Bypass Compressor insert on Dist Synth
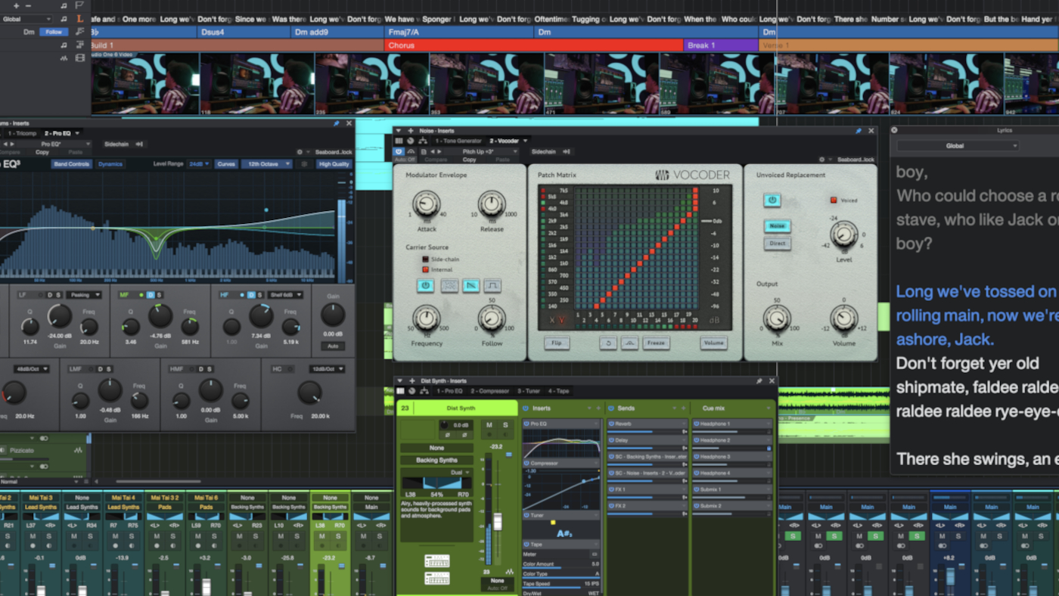This screenshot has width=1059, height=596. point(526,463)
